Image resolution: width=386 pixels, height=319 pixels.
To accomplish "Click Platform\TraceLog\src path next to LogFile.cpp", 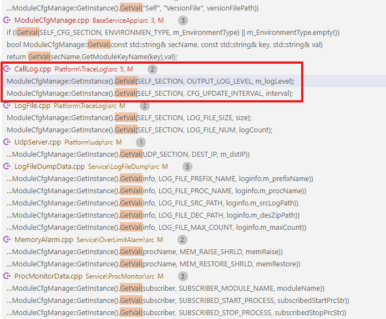I will [x=85, y=106].
